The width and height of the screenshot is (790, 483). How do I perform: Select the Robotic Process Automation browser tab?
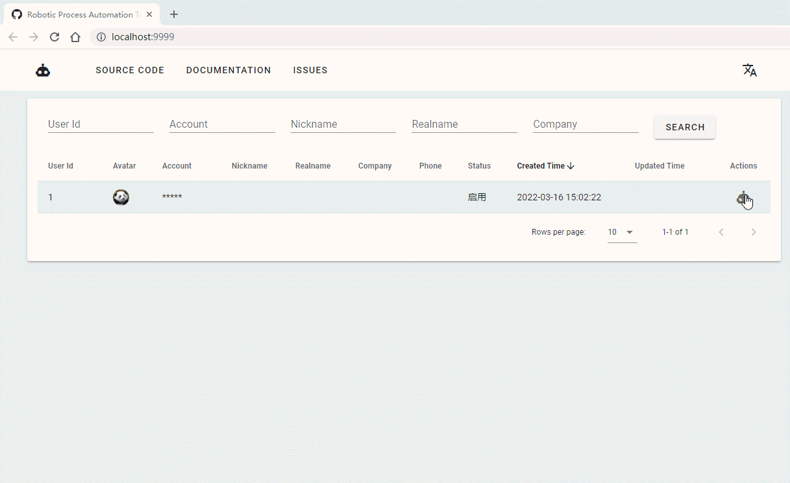(x=82, y=14)
